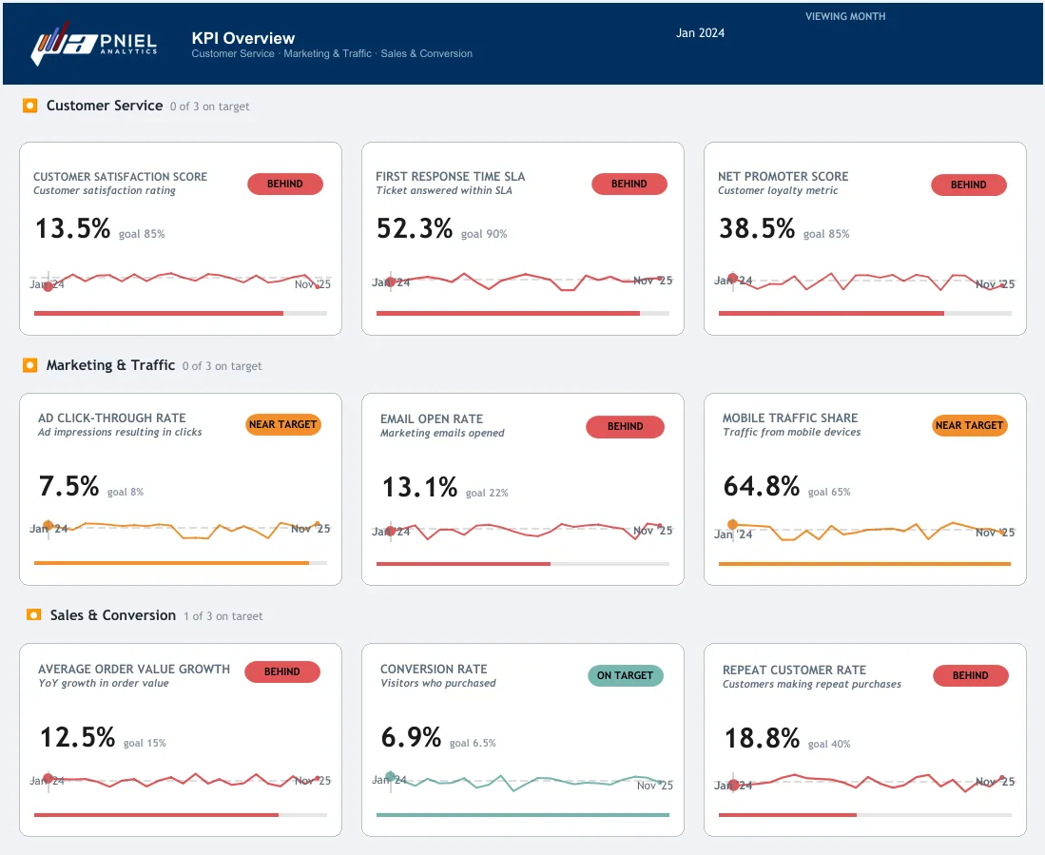
Task: Click Ad Click-Through Rate progress bar
Action: coord(181,563)
